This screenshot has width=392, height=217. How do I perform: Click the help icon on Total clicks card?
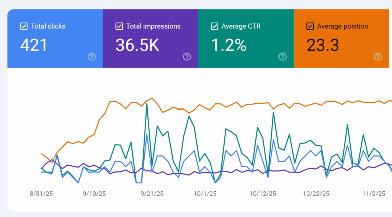coord(91,57)
